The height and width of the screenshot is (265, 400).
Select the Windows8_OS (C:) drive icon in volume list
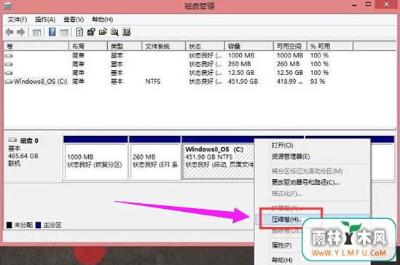9,82
